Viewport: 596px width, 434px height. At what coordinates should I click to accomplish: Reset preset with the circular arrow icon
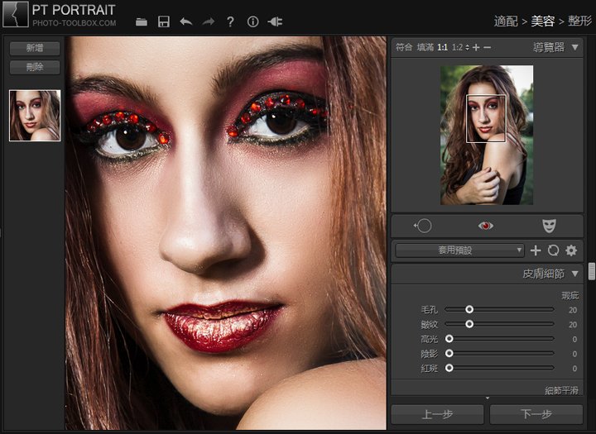pyautogui.click(x=553, y=250)
